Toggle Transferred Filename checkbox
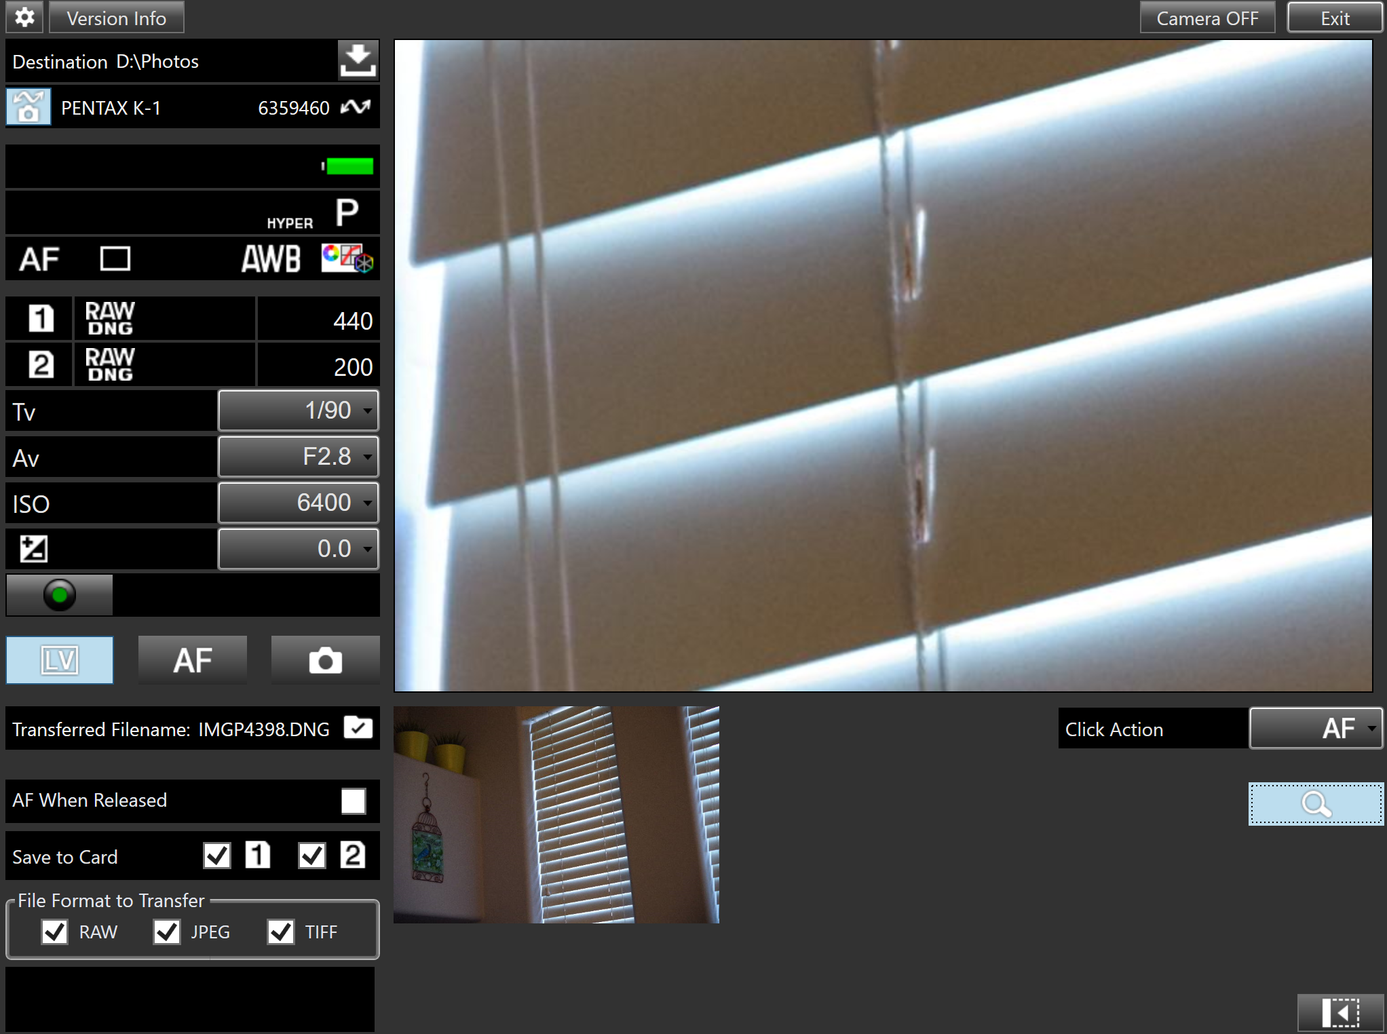The width and height of the screenshot is (1387, 1034). click(358, 728)
